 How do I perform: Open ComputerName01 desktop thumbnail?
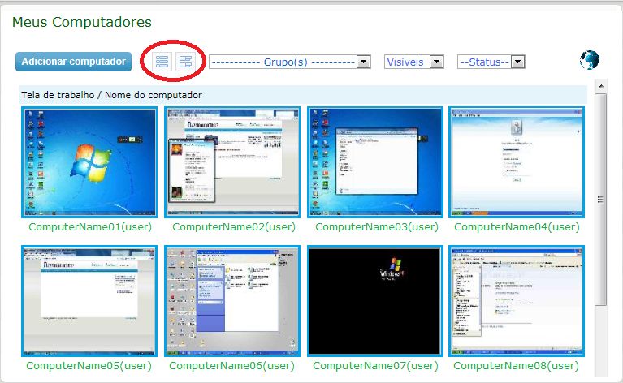(89, 162)
